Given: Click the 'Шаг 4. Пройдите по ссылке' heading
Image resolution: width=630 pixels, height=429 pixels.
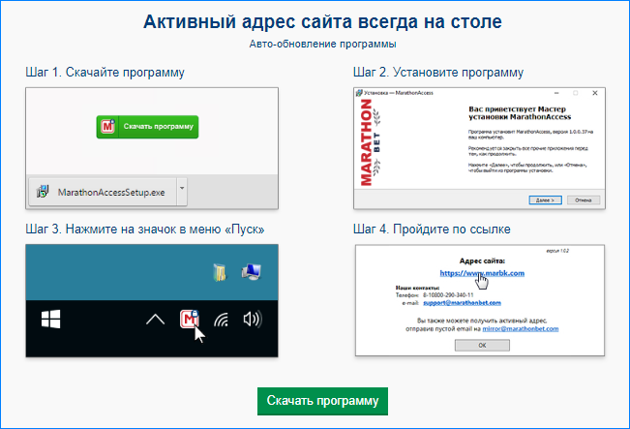Looking at the screenshot, I should 432,230.
